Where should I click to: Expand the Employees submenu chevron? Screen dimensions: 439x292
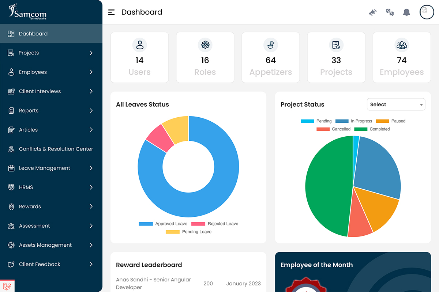click(91, 72)
